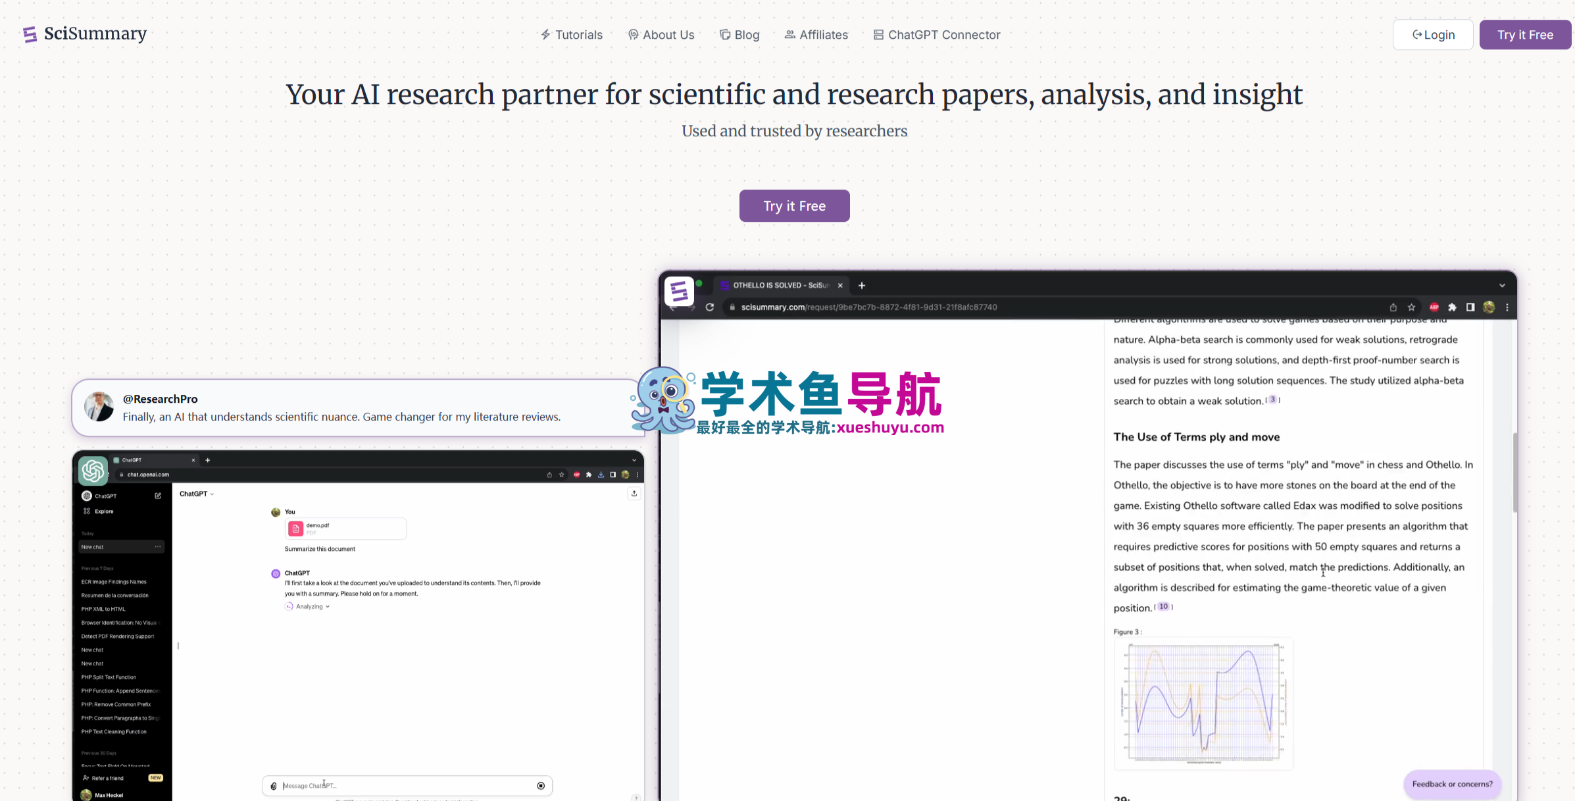
Task: Open the Affiliates page
Action: [x=816, y=35]
